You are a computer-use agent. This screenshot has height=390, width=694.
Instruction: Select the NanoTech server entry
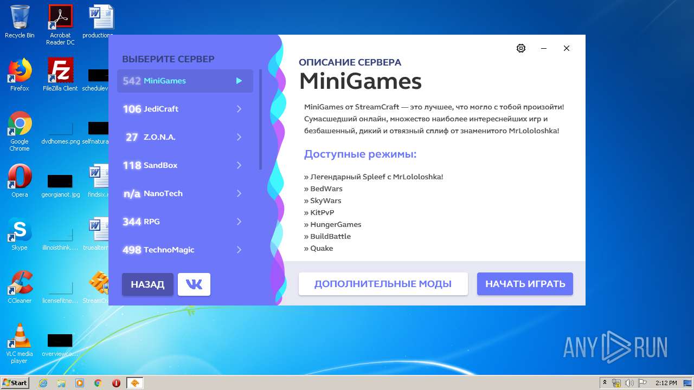(x=185, y=193)
